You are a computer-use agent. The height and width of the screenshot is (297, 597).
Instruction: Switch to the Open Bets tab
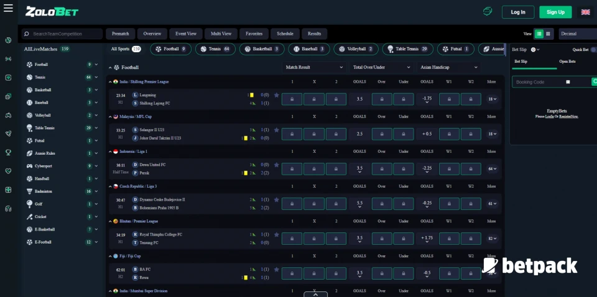click(x=567, y=62)
